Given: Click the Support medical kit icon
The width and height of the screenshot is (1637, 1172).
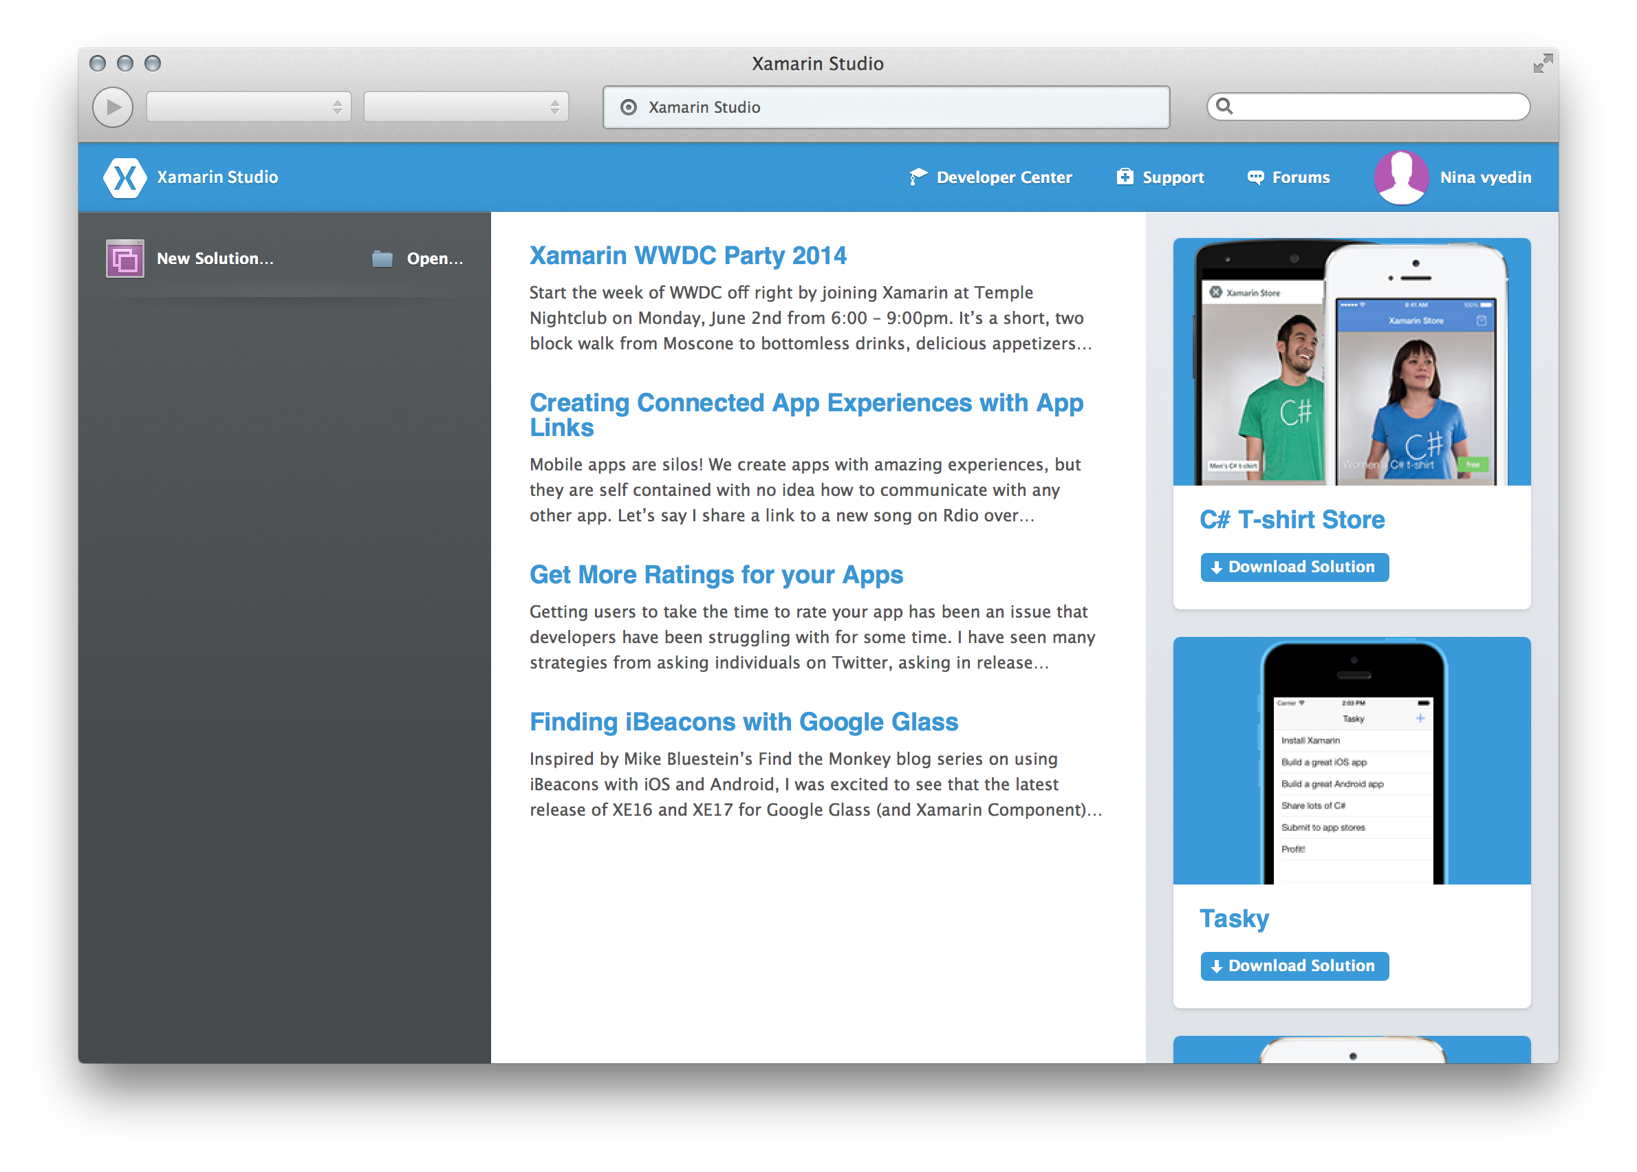Looking at the screenshot, I should (x=1125, y=177).
